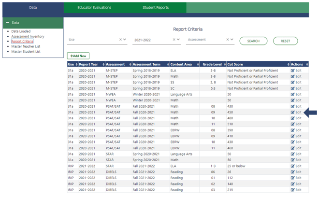Edit PSAT/SAT EBRW cut score 410 row
Image resolution: width=320 pixels, height=198 pixels.
pos(296,136)
